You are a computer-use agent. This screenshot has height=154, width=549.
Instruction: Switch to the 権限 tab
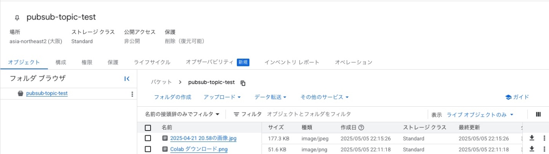point(87,62)
